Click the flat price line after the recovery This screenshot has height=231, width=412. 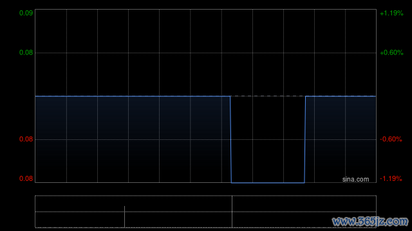pos(341,96)
